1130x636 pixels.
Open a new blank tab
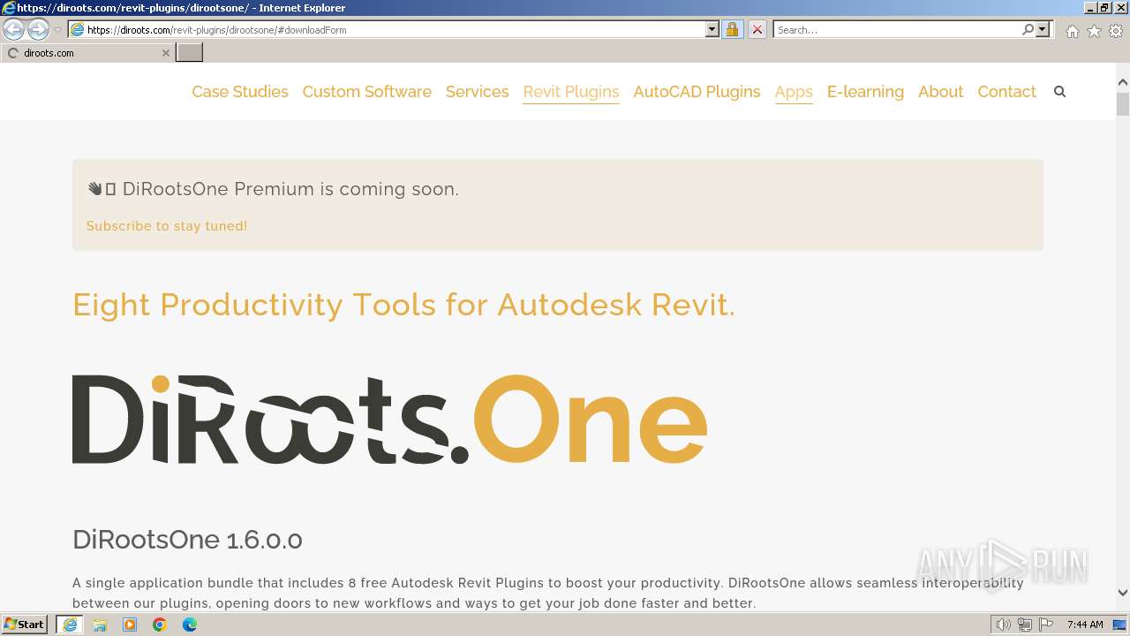[189, 52]
